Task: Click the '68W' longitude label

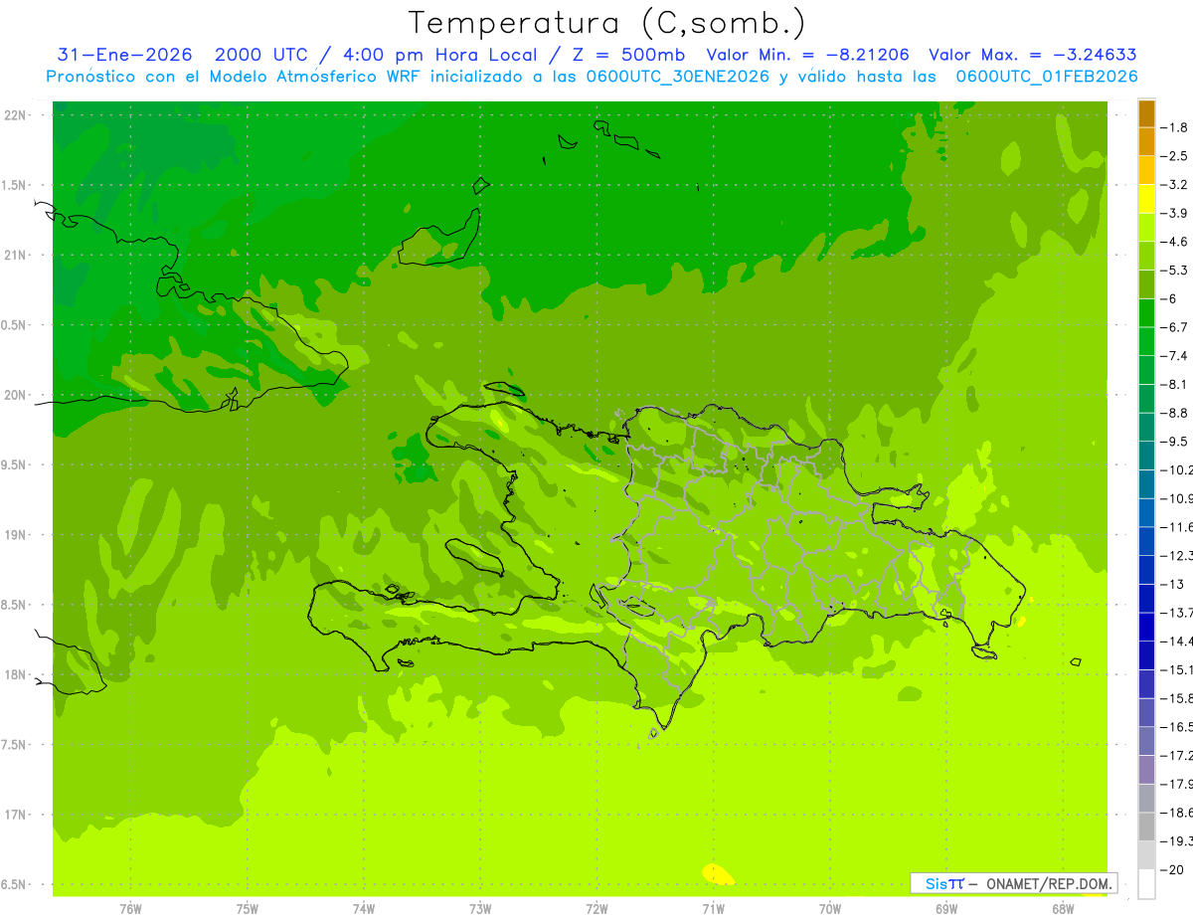Action: click(1062, 909)
